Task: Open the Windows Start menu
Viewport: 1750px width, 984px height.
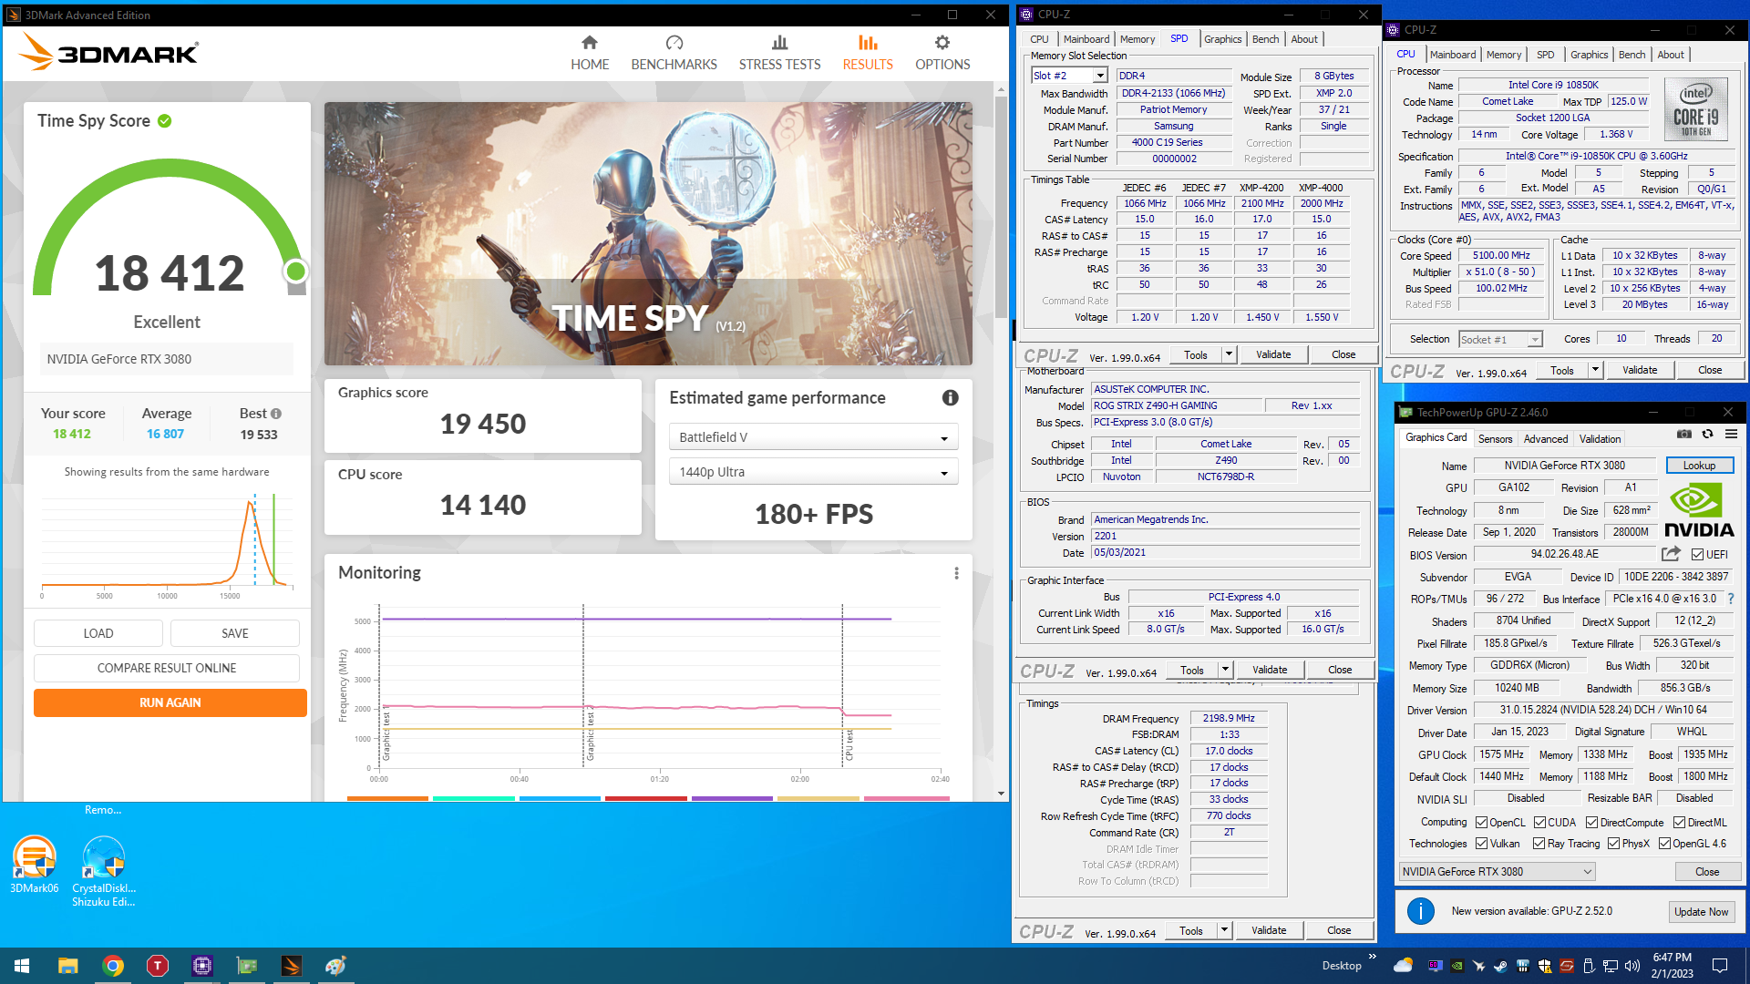Action: (x=22, y=966)
